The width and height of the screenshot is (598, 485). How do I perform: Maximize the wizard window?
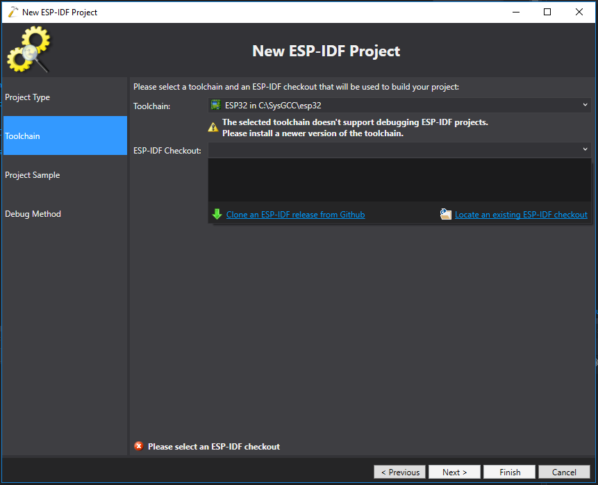[547, 12]
